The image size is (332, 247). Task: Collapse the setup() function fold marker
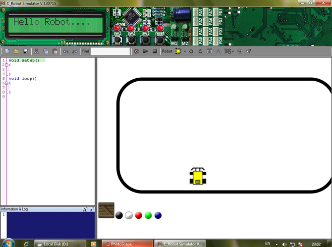click(x=6, y=65)
